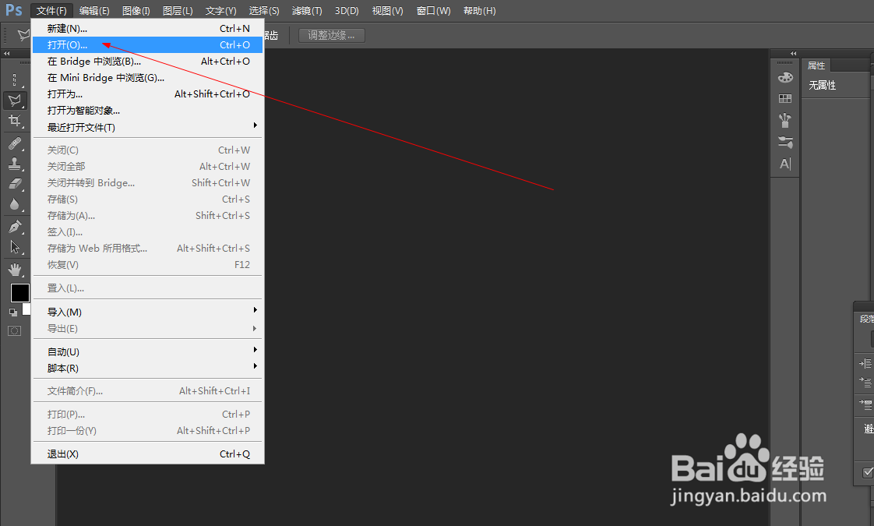Open the Brush Presets panel icon
Viewport: 874px width, 526px height.
[785, 120]
